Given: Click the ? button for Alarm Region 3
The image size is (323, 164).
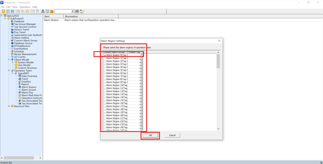Looking at the screenshot, I should pyautogui.click(x=141, y=64).
